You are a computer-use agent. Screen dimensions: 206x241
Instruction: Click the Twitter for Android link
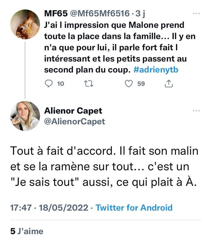(134, 207)
